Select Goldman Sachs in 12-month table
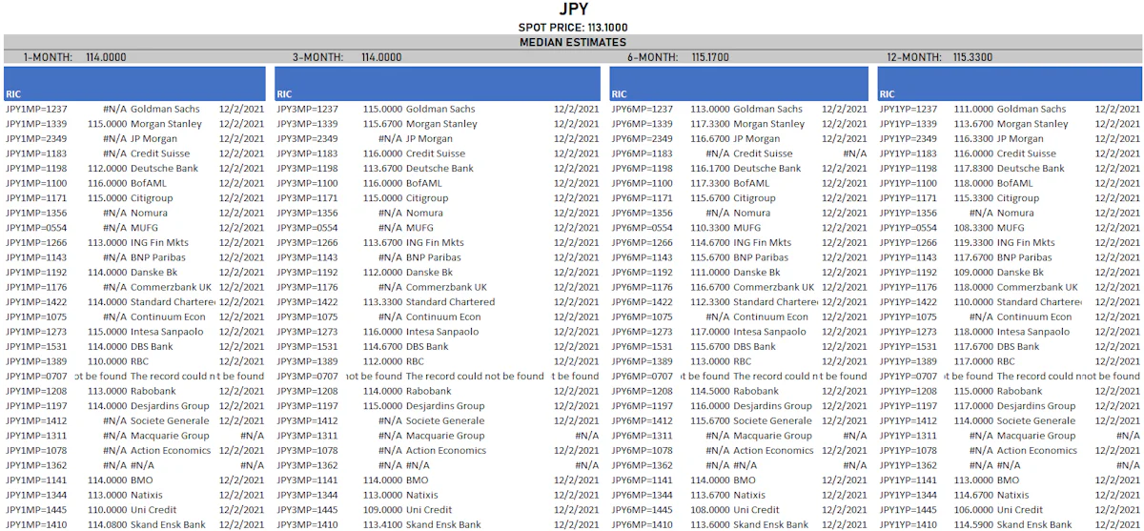This screenshot has width=1144, height=531. coord(1032,110)
